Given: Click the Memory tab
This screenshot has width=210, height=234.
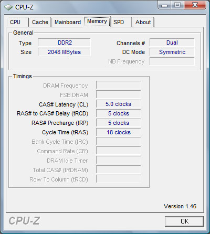Looking at the screenshot, I should coord(97,22).
